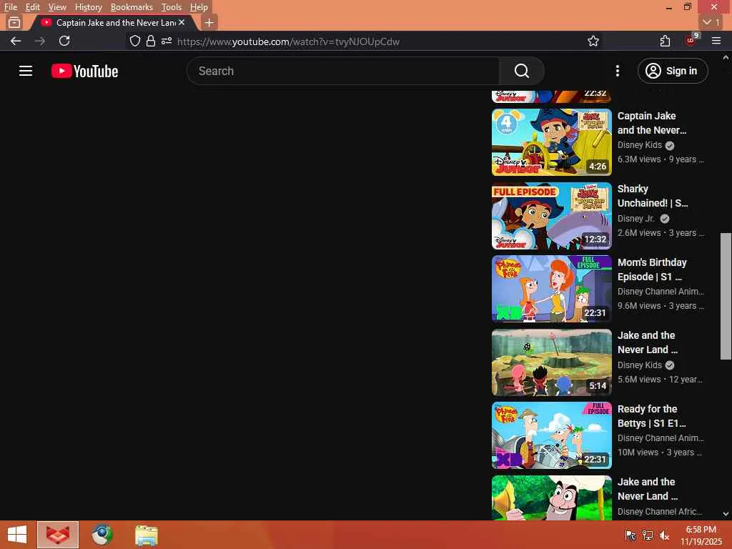Click '10M views · 3 years' text
732x549 pixels.
(x=660, y=452)
